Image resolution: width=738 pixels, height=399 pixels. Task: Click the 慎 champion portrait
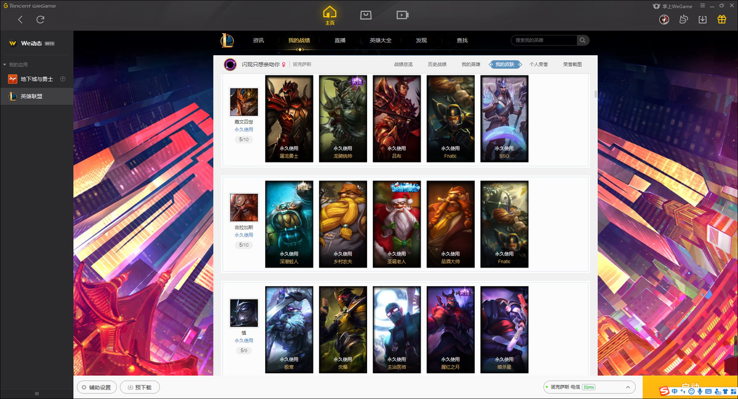click(x=244, y=313)
